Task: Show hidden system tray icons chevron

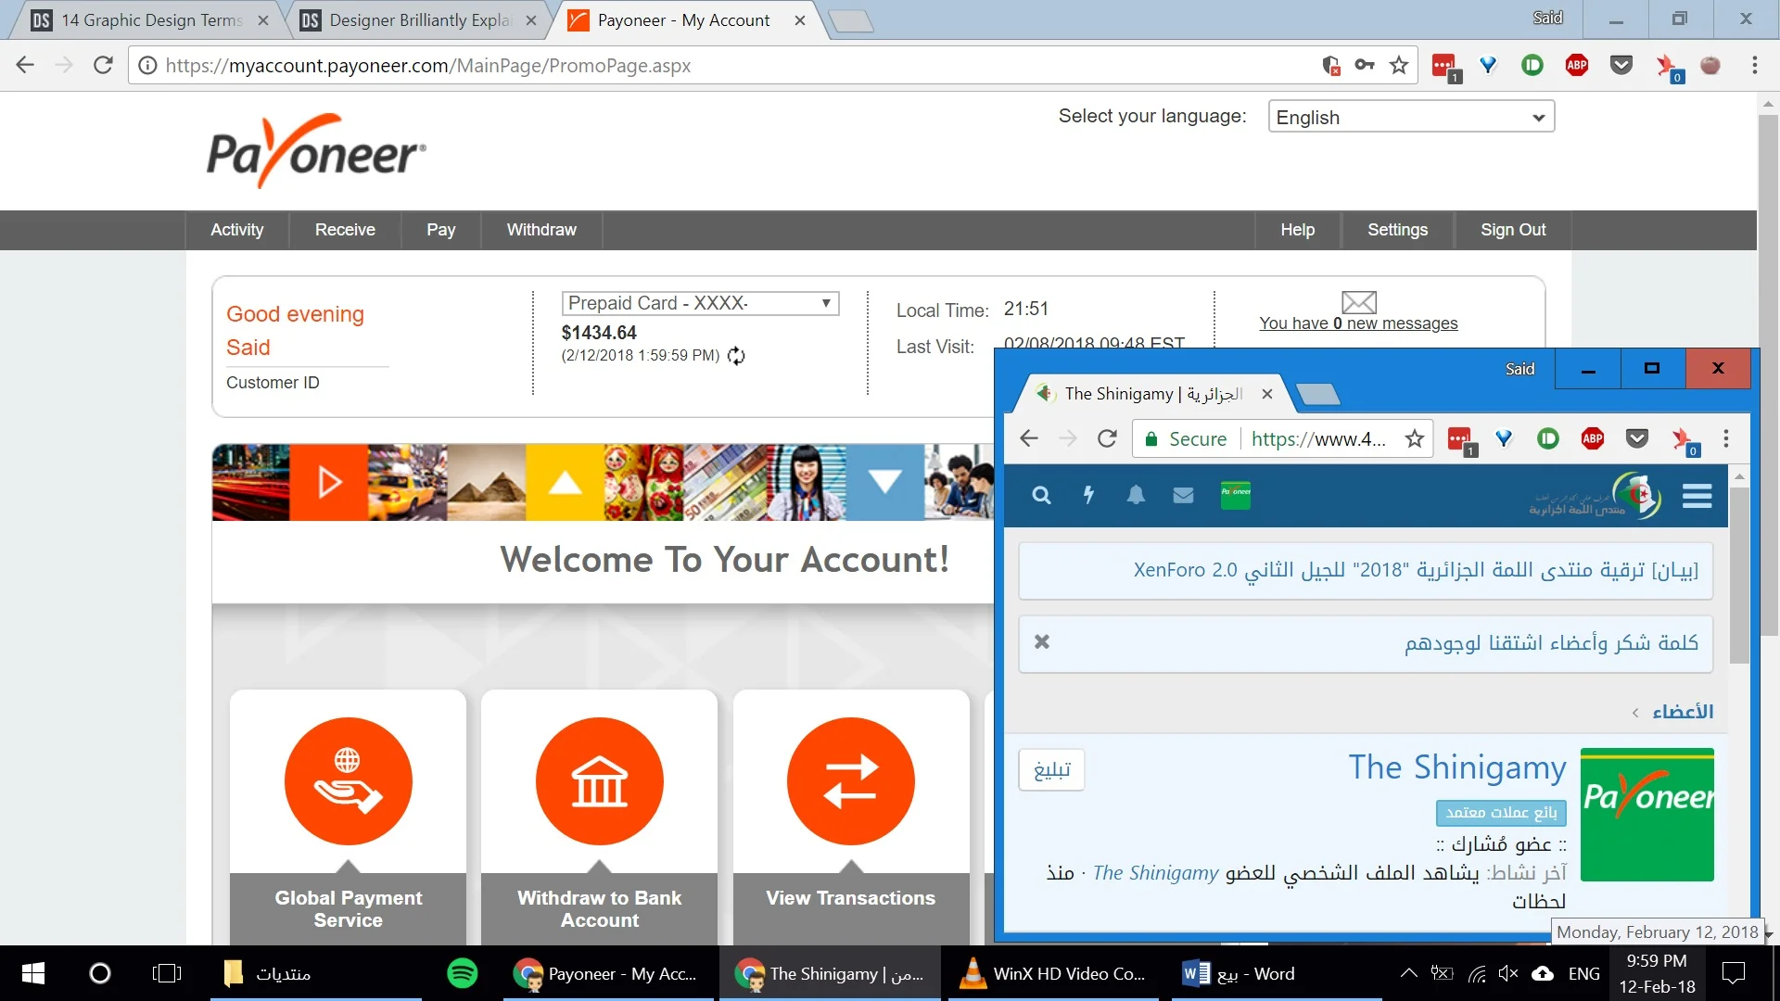Action: pyautogui.click(x=1408, y=973)
